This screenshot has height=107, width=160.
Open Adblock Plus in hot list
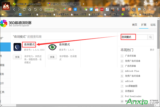[132, 71]
